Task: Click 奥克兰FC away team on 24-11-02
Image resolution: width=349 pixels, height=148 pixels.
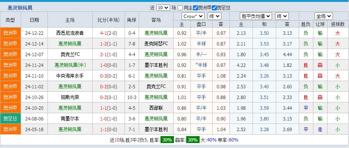Action: (156, 86)
